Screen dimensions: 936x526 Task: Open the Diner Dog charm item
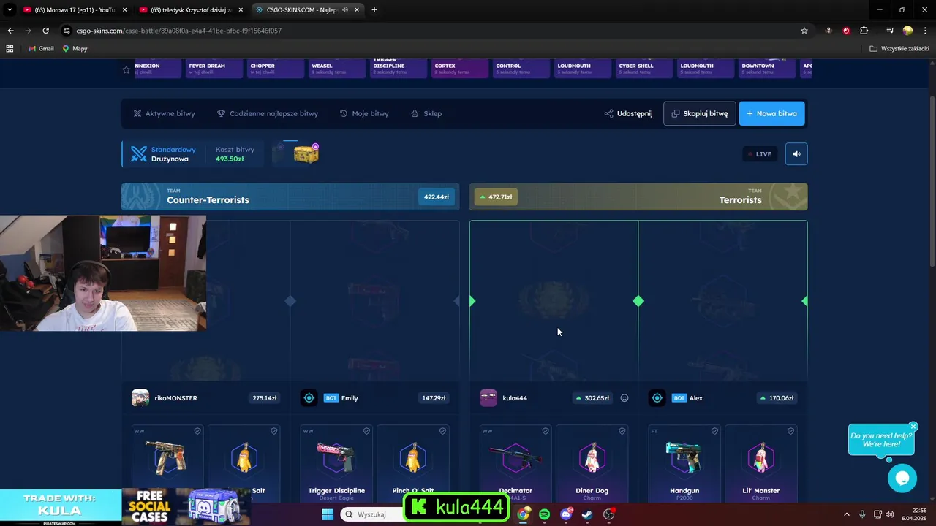click(592, 463)
